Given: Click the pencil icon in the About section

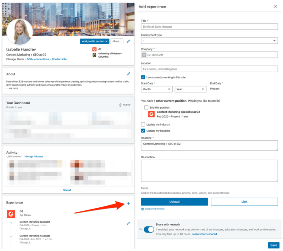Looking at the screenshot, I should click(128, 74).
